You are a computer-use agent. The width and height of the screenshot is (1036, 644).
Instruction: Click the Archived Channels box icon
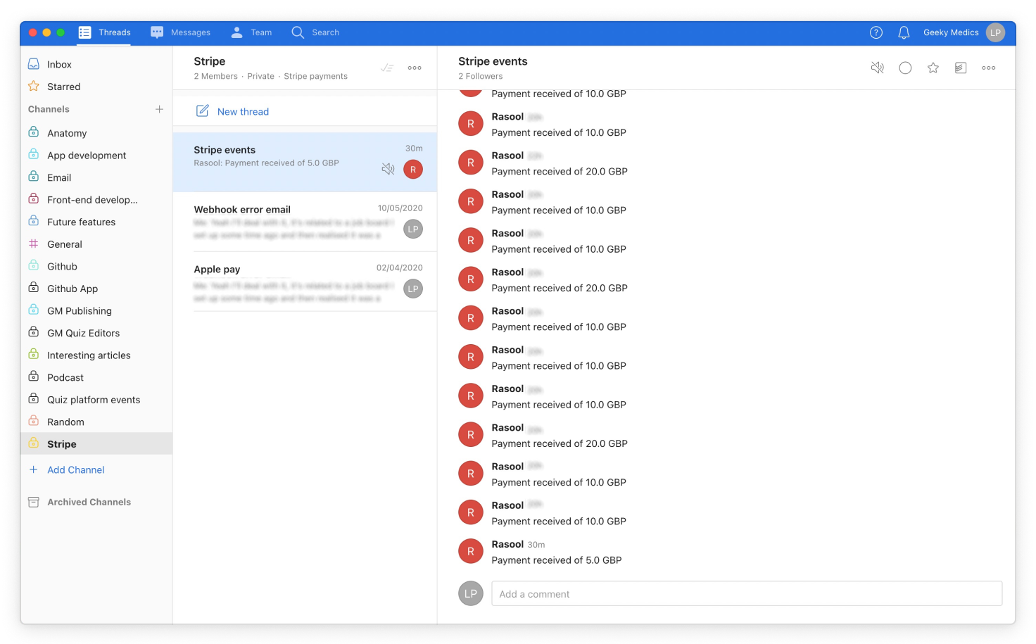coord(33,502)
